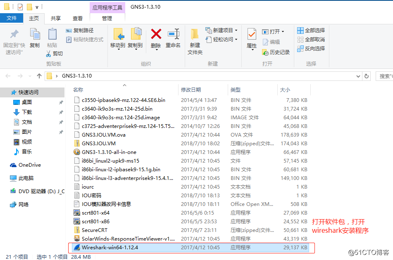Screen dimensions: 393x260
Task: Switch to the Manage (管理) tab
Action: point(107,19)
